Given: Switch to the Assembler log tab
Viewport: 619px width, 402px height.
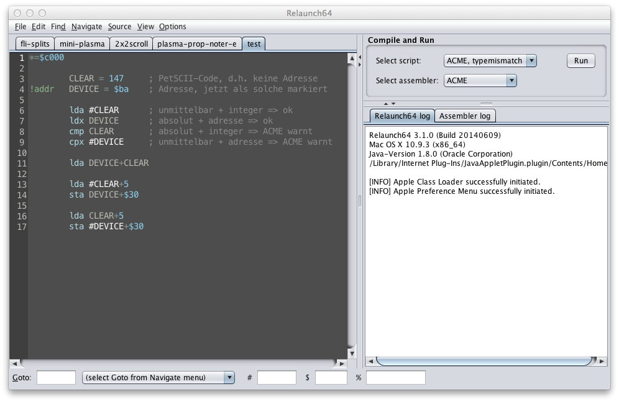Looking at the screenshot, I should click(465, 116).
